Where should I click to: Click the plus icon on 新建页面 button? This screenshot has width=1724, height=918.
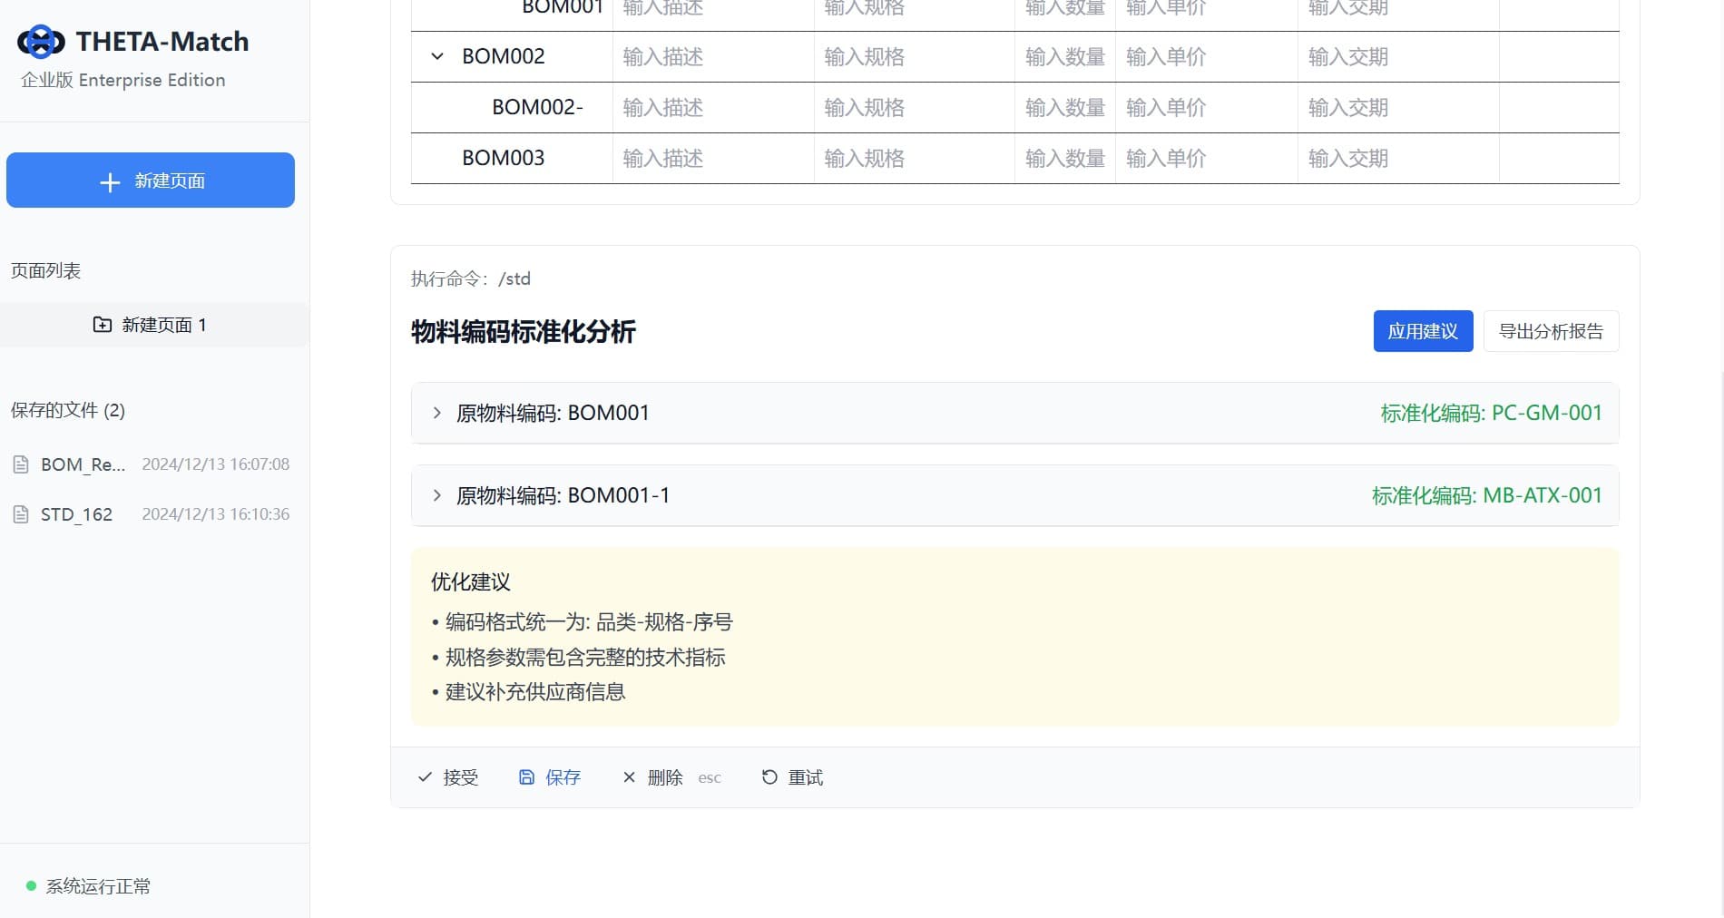tap(110, 181)
